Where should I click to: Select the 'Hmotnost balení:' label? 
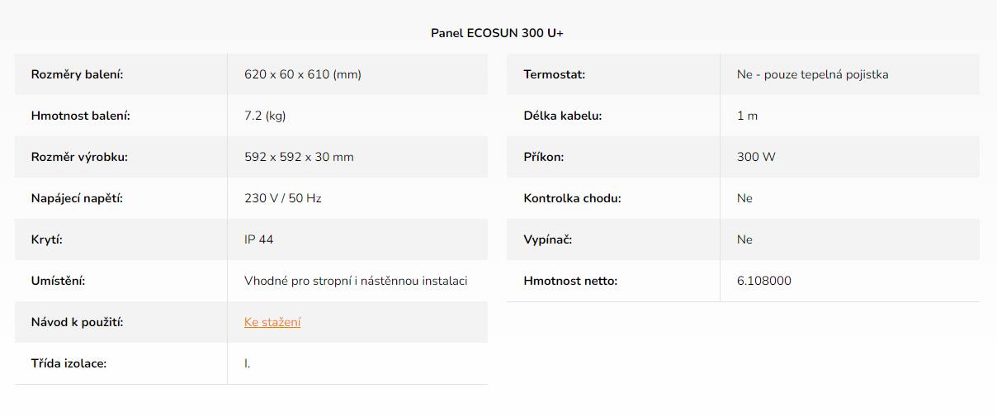point(81,116)
